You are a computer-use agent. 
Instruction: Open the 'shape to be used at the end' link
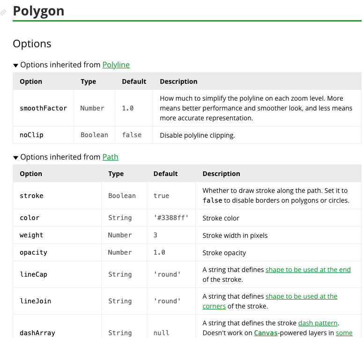click(308, 270)
